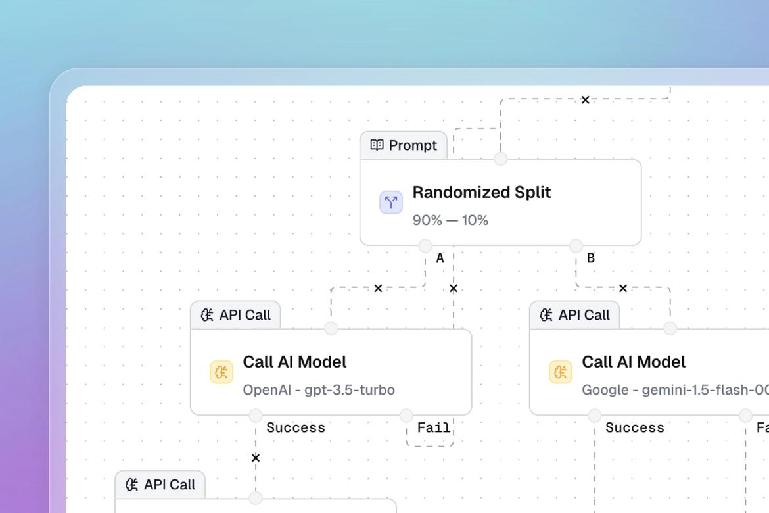Click the yellow AI icon on the gpt-3.5-turbo node
The height and width of the screenshot is (513, 769).
pos(221,372)
